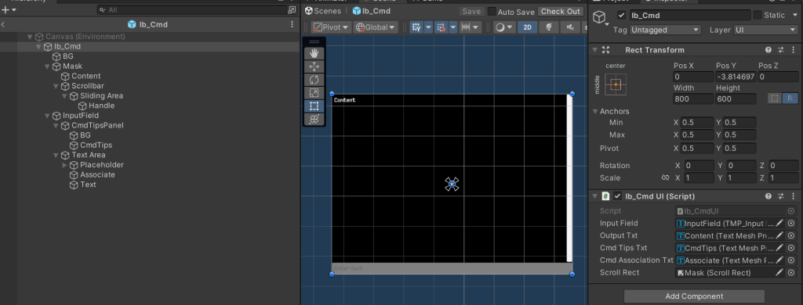
Task: Open the hierarchy prefab three-dot menu
Action: [x=292, y=24]
